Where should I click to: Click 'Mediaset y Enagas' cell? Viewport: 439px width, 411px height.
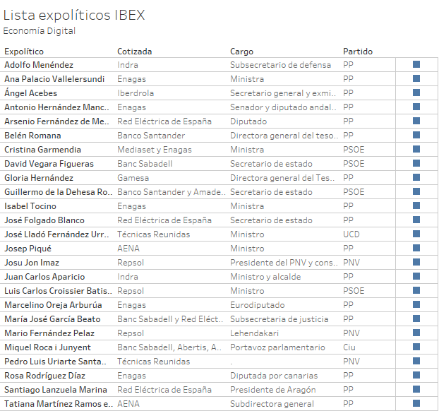click(155, 150)
